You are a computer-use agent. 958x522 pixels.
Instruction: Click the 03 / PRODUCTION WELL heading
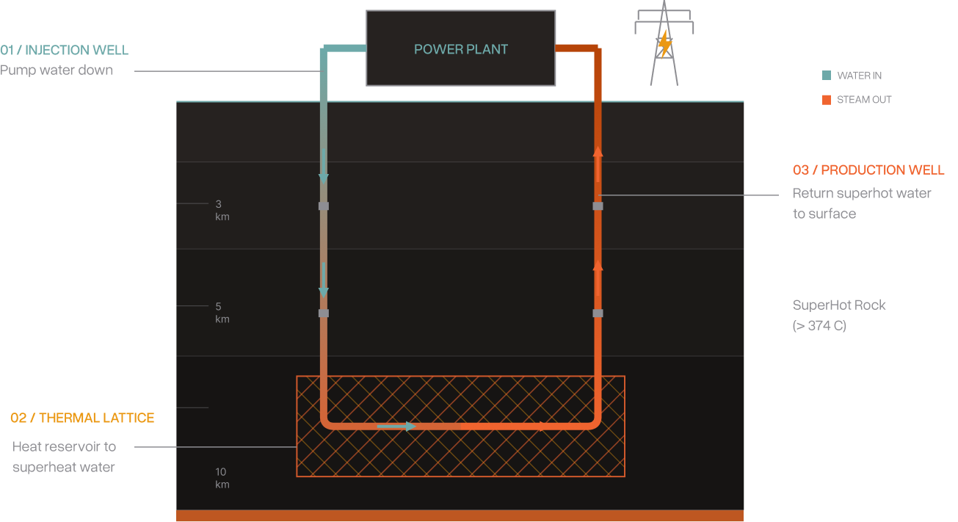point(868,170)
